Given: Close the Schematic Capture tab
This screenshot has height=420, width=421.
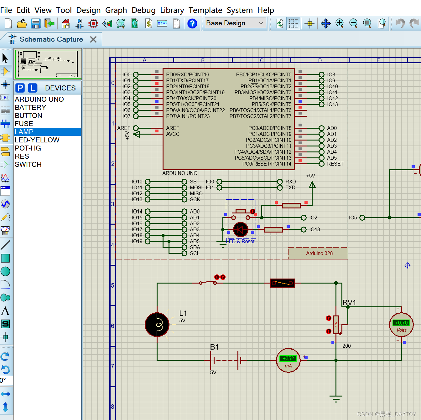Looking at the screenshot, I should (93, 39).
